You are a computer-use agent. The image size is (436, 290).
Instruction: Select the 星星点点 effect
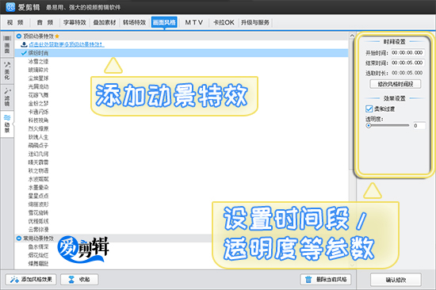[38, 196]
